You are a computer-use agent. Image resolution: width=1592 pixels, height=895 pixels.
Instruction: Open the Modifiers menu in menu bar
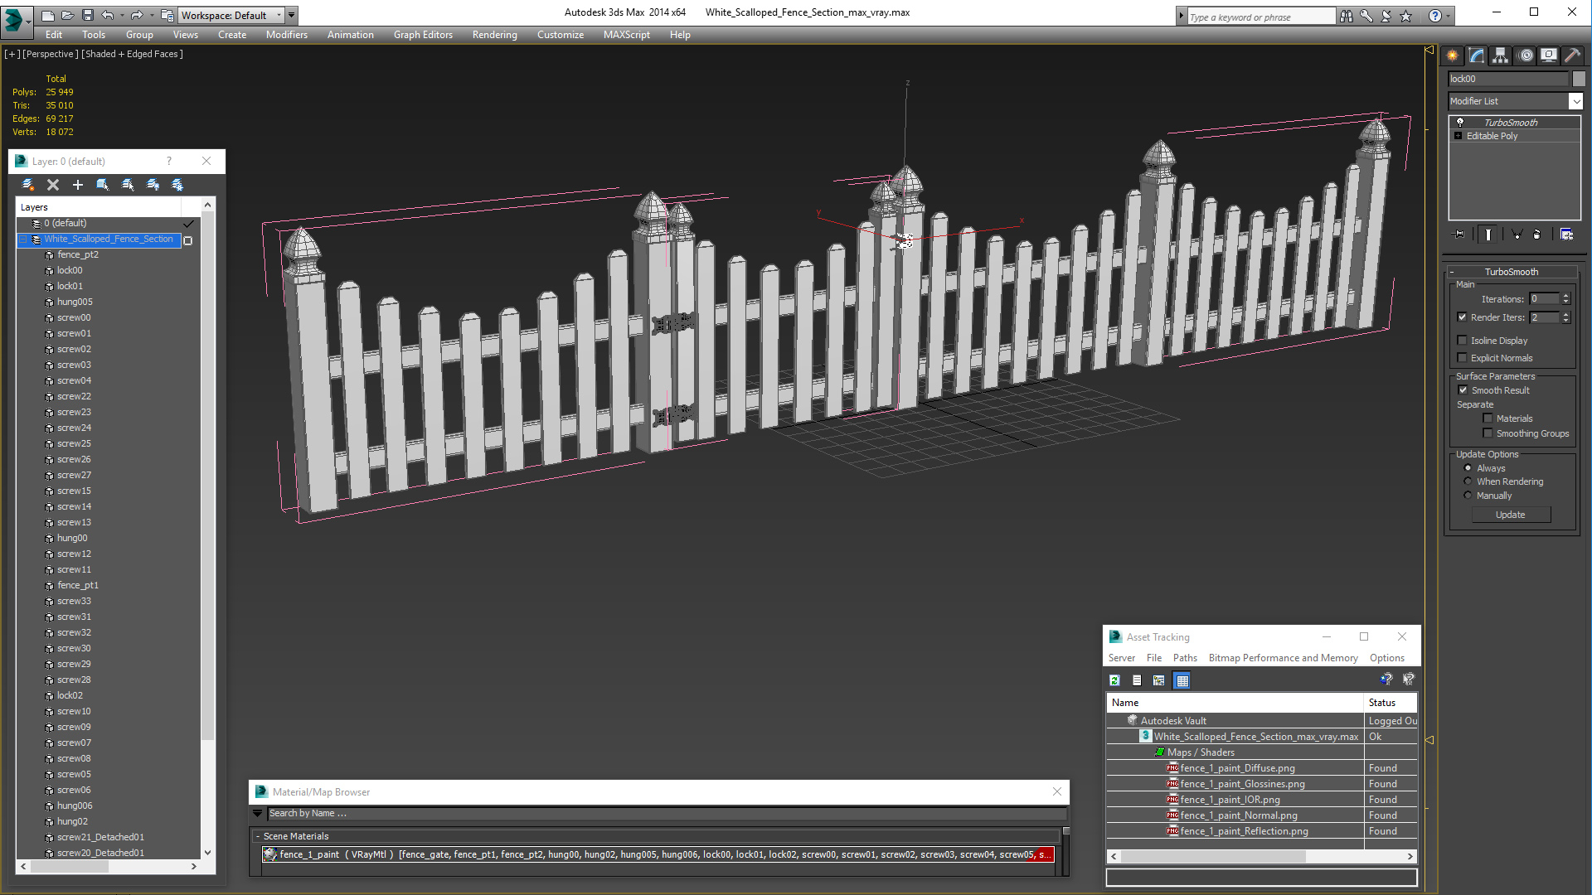[284, 34]
